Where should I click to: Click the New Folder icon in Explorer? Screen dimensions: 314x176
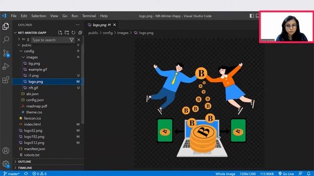point(67,33)
